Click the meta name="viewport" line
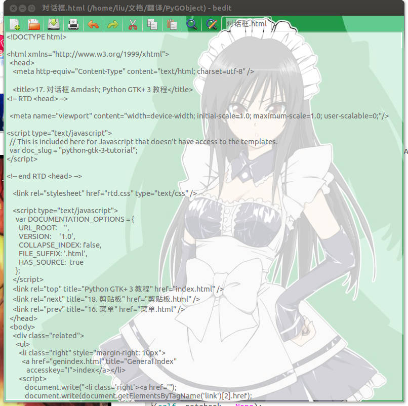This screenshot has width=408, height=406. point(199,116)
